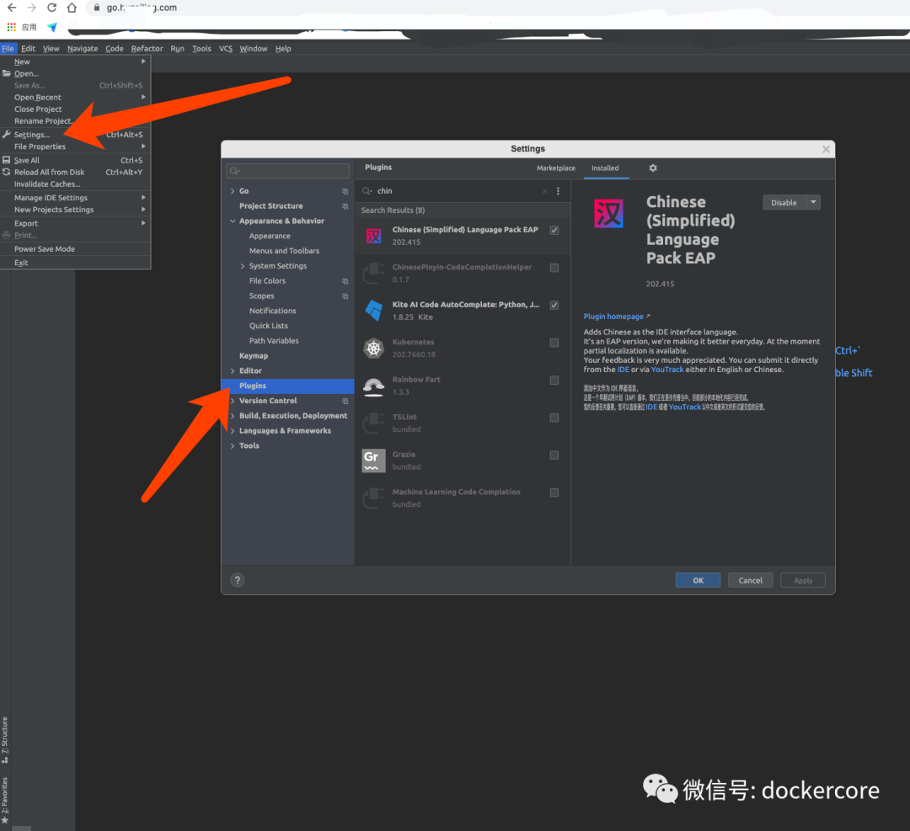Click the Kite AI plugin icon
Image resolution: width=910 pixels, height=831 pixels.
pyautogui.click(x=374, y=311)
